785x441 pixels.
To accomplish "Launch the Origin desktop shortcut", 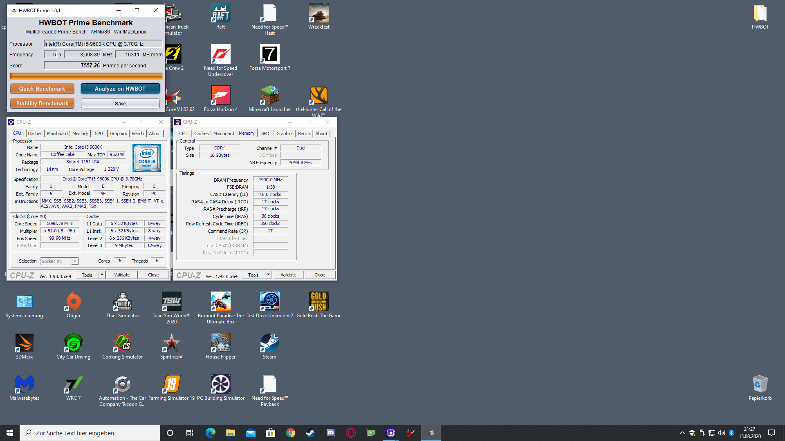I will coord(73,305).
